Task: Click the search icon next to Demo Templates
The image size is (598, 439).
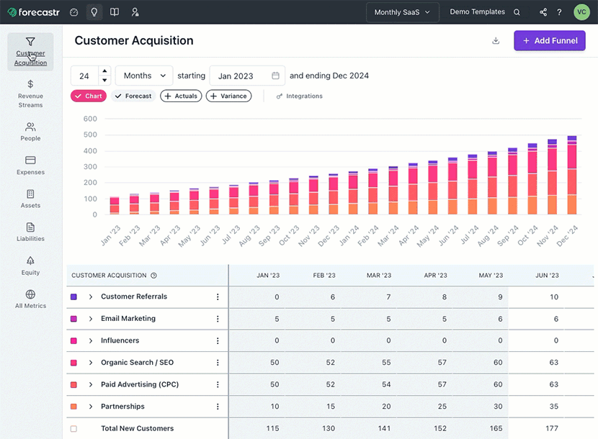Action: 517,12
